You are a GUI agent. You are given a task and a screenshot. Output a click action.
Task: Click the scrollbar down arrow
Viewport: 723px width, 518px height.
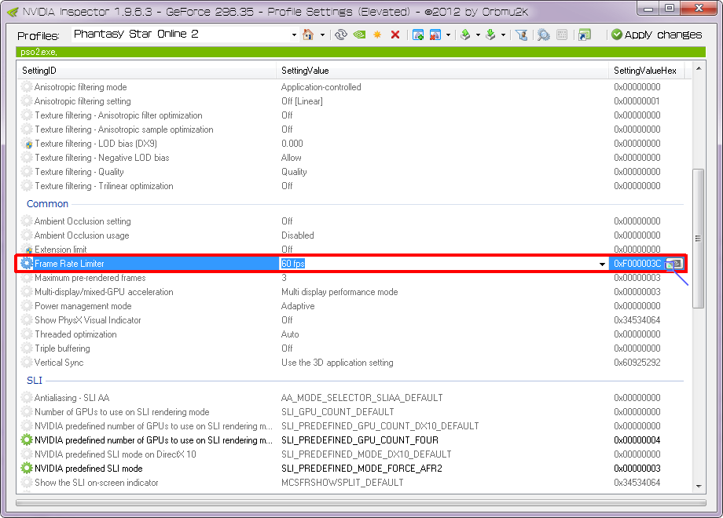coord(699,487)
